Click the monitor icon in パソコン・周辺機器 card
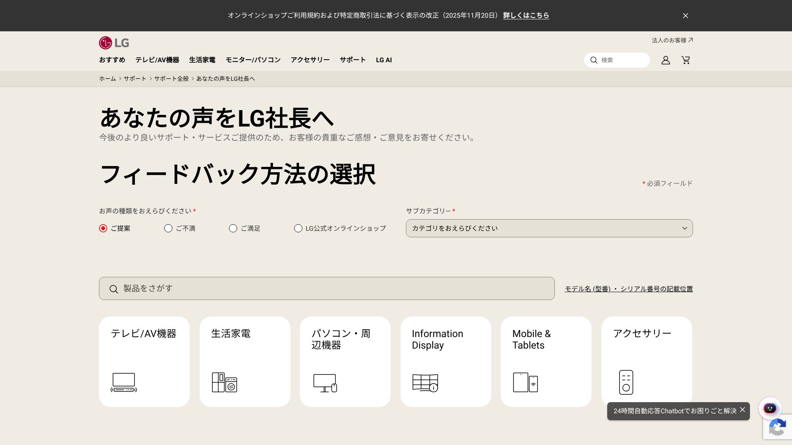The image size is (792, 445). 325,383
